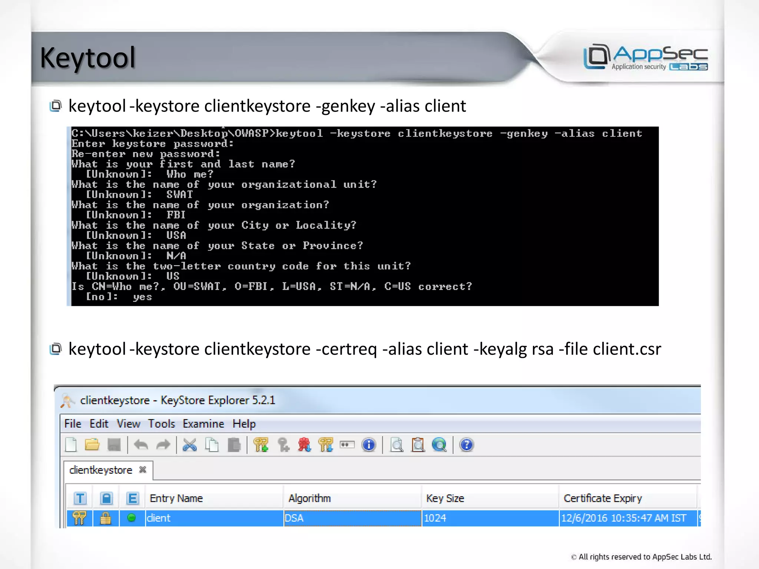Examine SSL with globe-magnifier icon

440,445
